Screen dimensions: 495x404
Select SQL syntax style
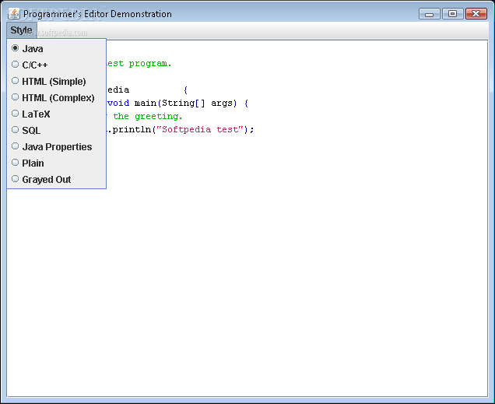(x=57, y=130)
